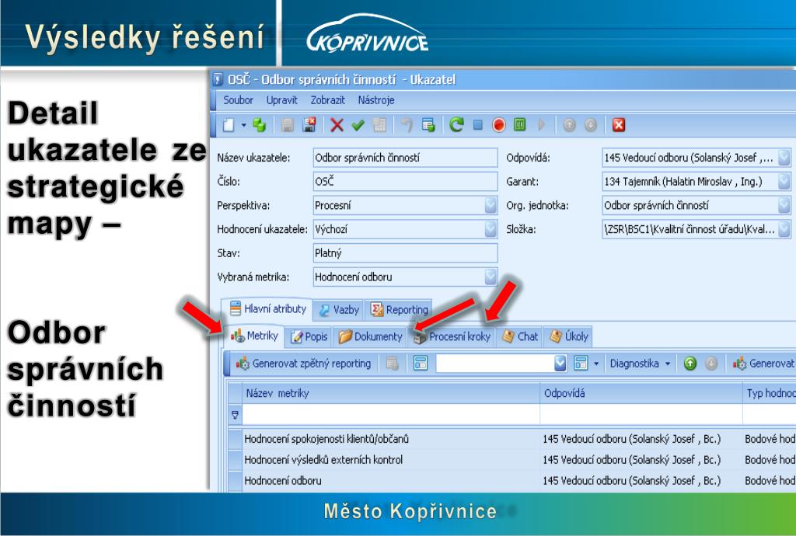Select the Popis sub-tab
Screen dimensions: 796x536
(308, 336)
